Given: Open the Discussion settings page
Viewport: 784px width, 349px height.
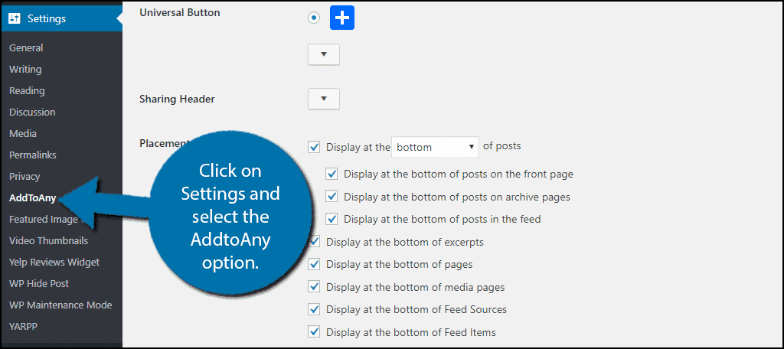Looking at the screenshot, I should point(32,112).
